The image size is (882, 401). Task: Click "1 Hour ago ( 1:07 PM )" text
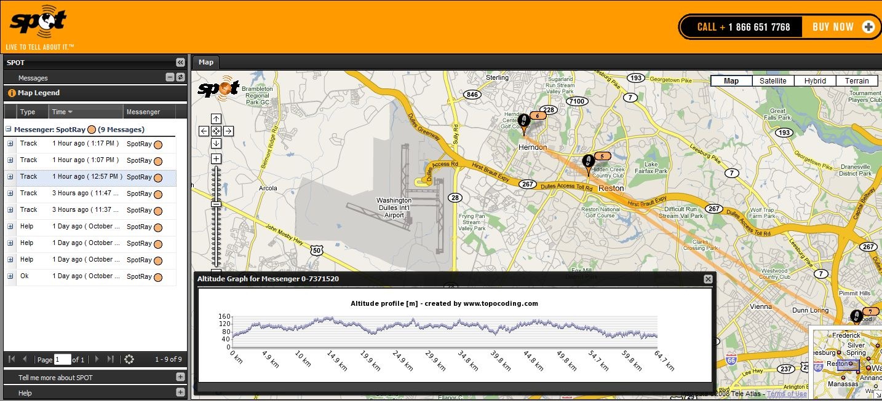[x=85, y=160]
